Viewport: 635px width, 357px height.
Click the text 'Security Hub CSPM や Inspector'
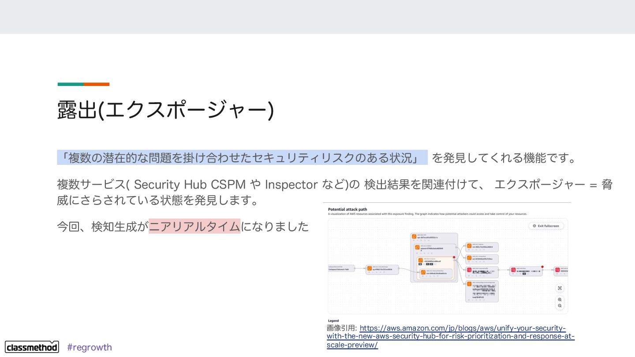click(226, 185)
